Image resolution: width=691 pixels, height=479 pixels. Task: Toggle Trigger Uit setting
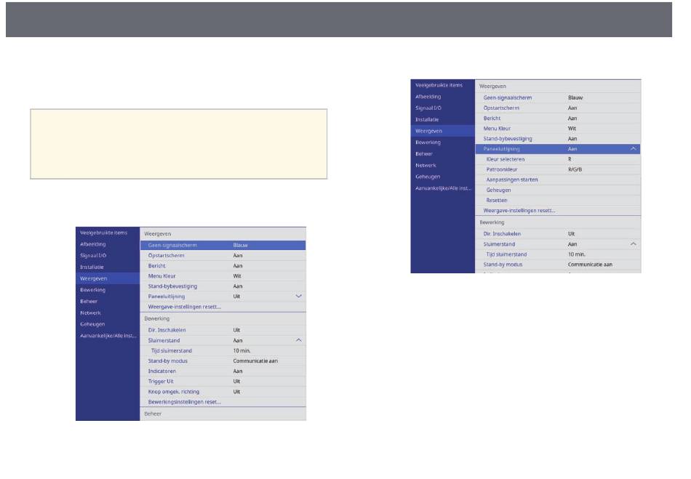[x=222, y=381]
